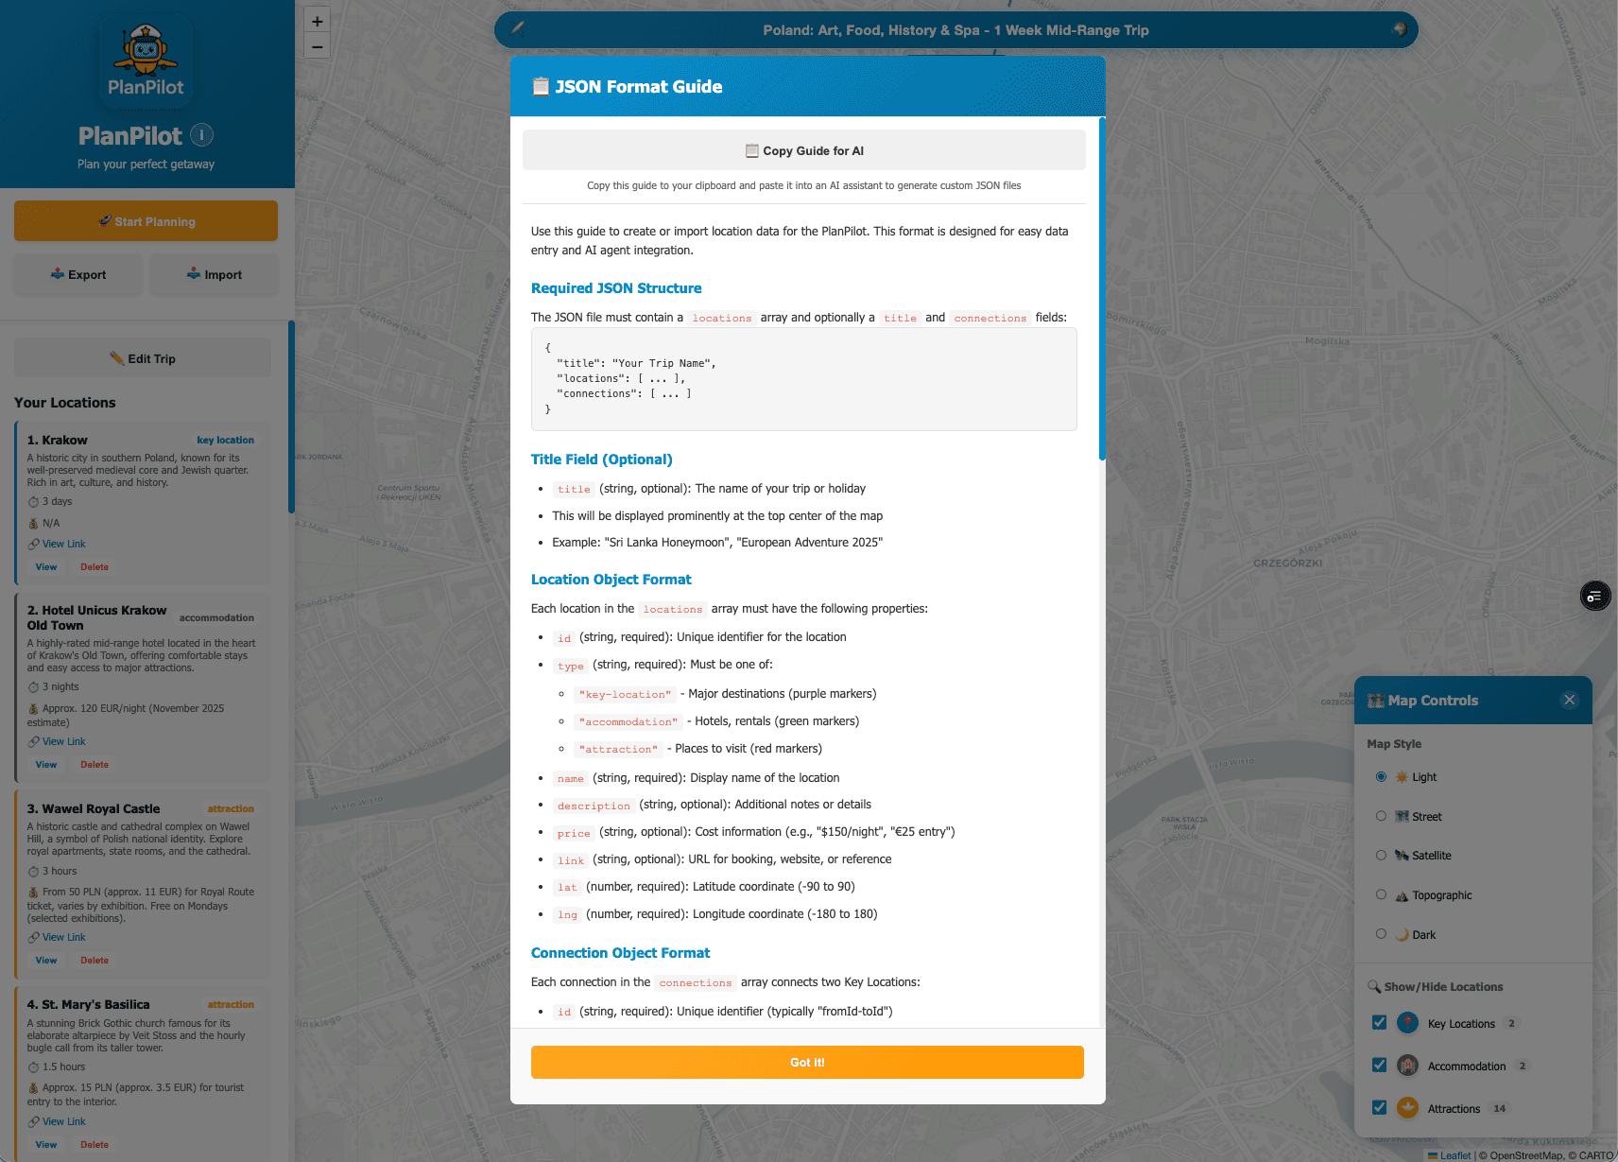Viewport: 1618px width, 1162px height.
Task: Choose the Topographic map style
Action: pos(1381,894)
